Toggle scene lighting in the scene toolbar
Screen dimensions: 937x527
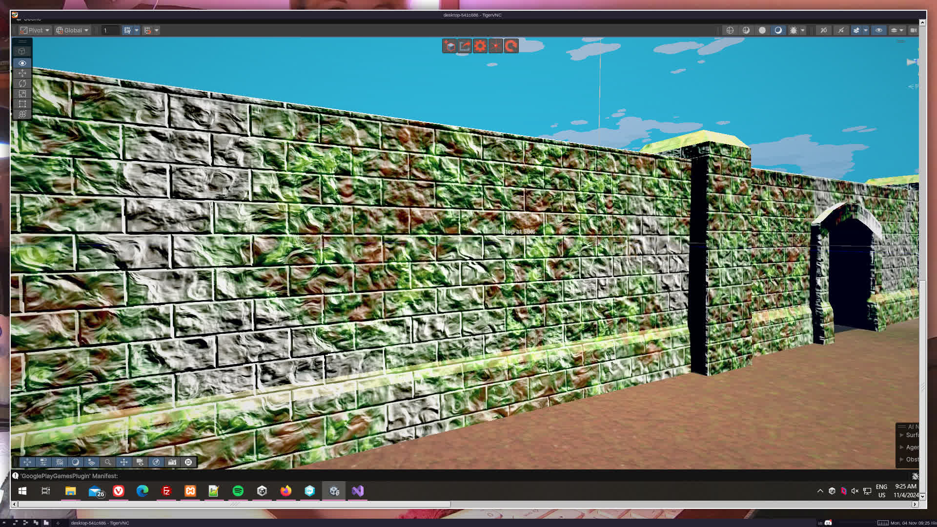(841, 30)
